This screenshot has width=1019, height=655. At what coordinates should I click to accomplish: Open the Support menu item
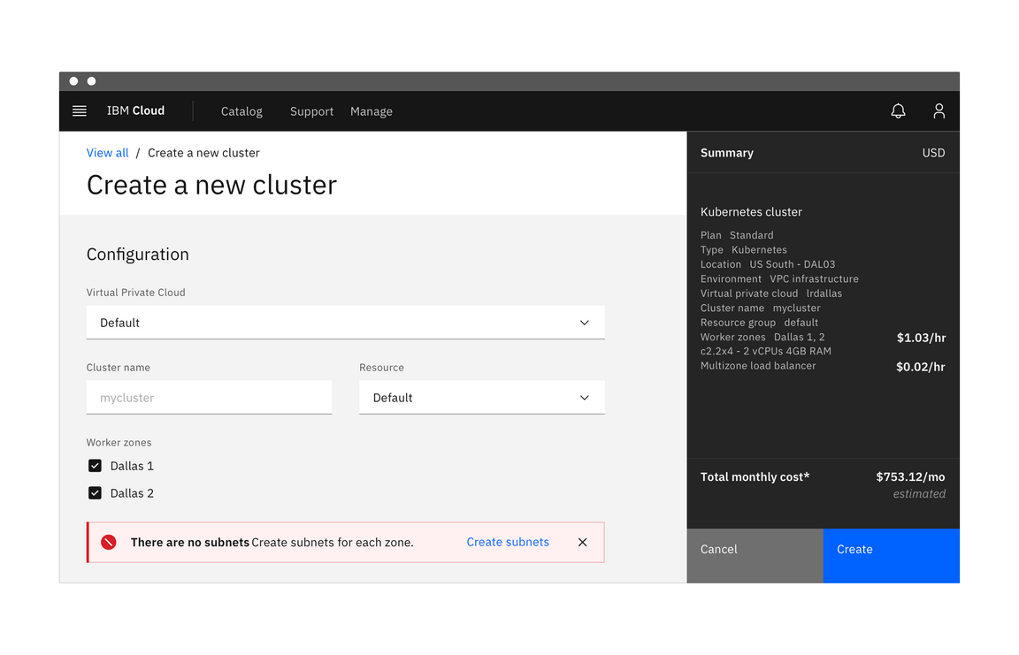(311, 111)
